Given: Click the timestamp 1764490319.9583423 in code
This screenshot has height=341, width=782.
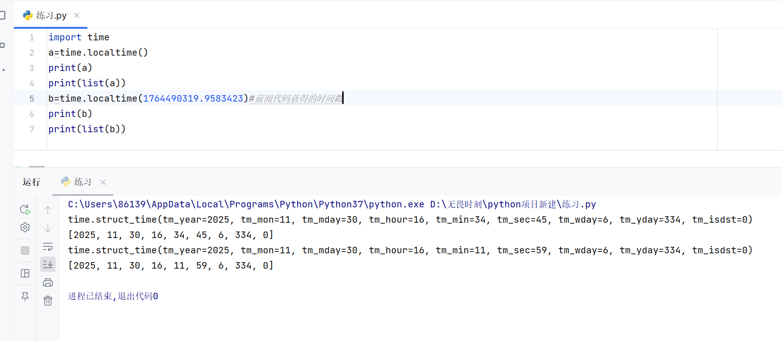Looking at the screenshot, I should [x=193, y=98].
